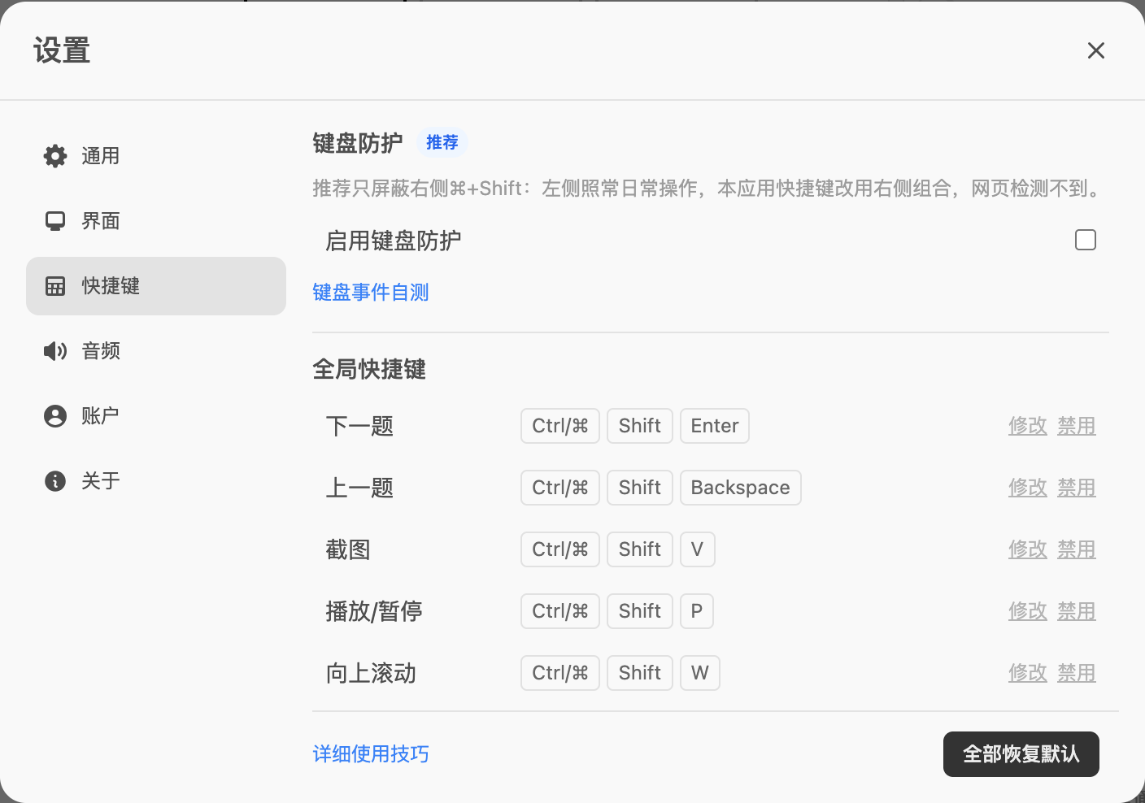This screenshot has height=803, width=1145.
Task: Click the 全局快捷键 section heading
Action: 369,370
